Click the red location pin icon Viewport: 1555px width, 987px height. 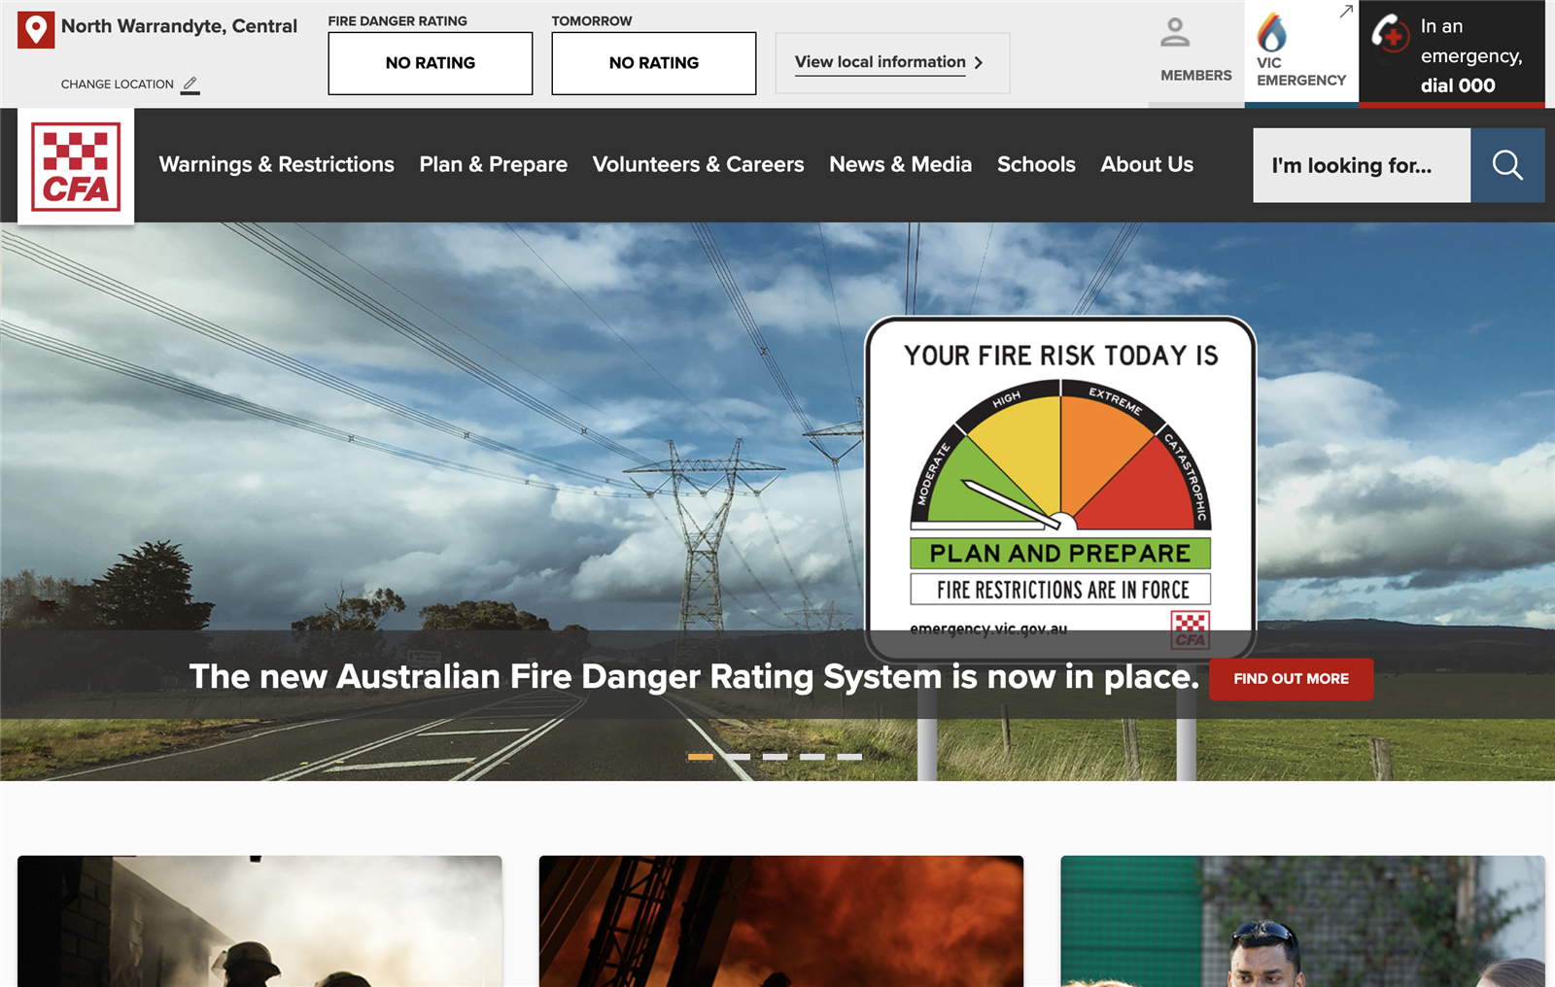coord(36,29)
